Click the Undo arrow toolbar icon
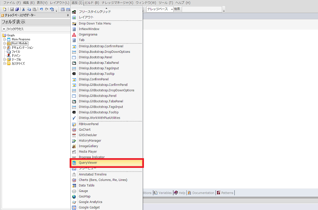 tap(41, 9)
